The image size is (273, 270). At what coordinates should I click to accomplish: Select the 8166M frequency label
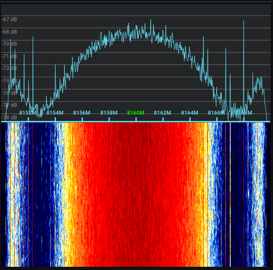point(216,113)
